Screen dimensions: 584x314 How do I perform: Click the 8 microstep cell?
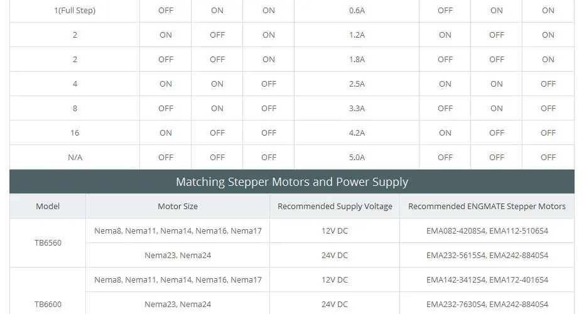click(75, 108)
